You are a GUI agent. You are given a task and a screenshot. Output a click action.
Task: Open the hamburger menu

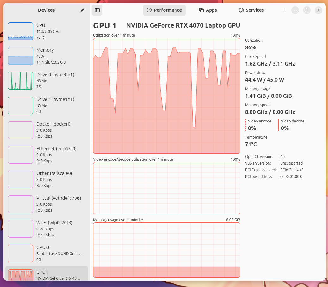tap(282, 10)
